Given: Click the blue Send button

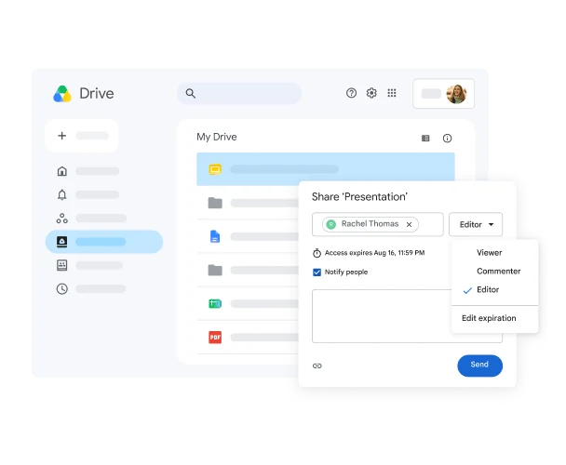Looking at the screenshot, I should [479, 365].
